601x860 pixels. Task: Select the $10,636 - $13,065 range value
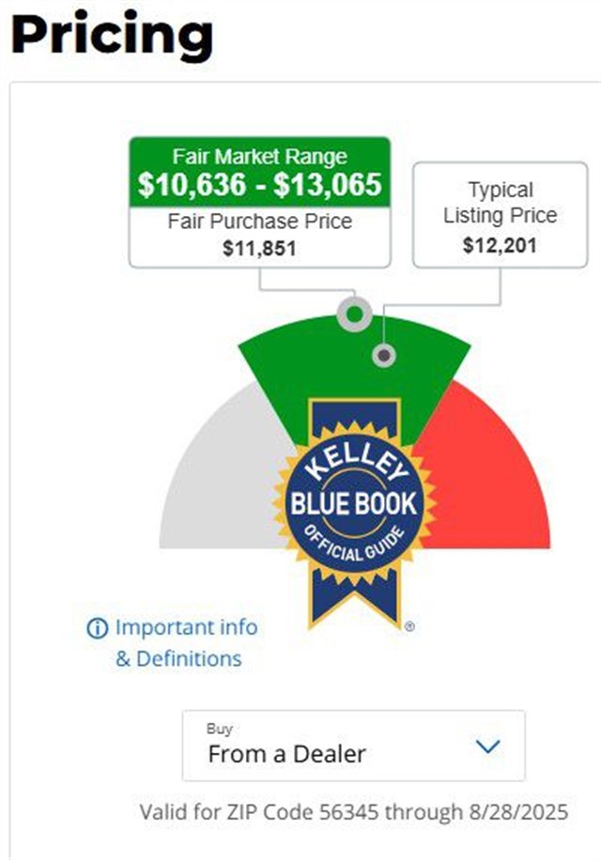coord(259,185)
